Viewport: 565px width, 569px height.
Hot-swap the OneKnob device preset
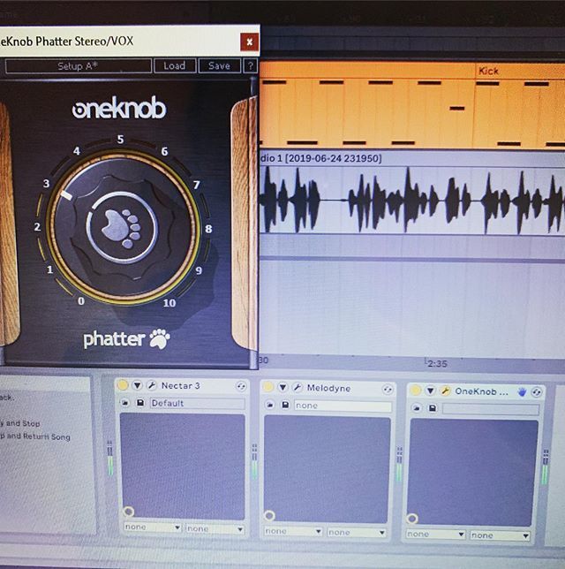(x=537, y=392)
